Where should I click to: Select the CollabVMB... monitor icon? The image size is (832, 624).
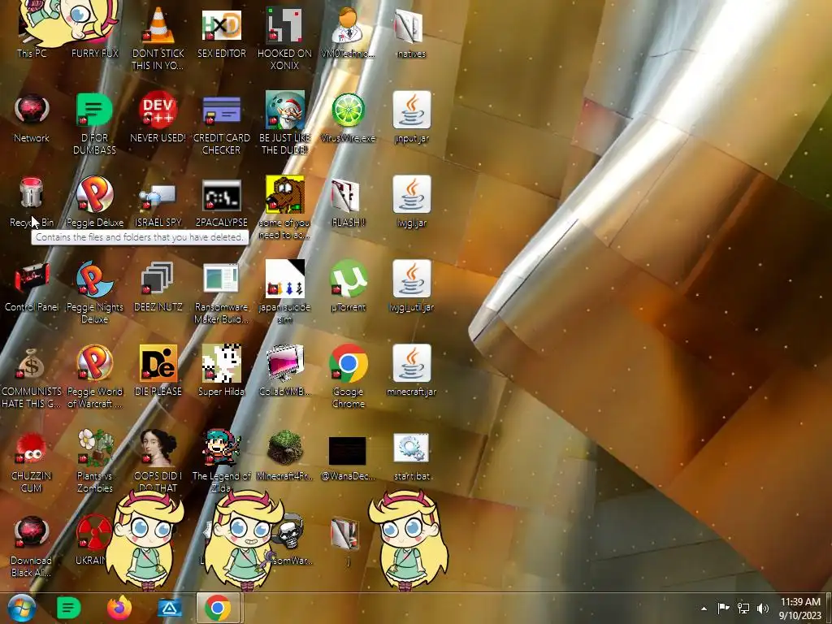click(285, 363)
